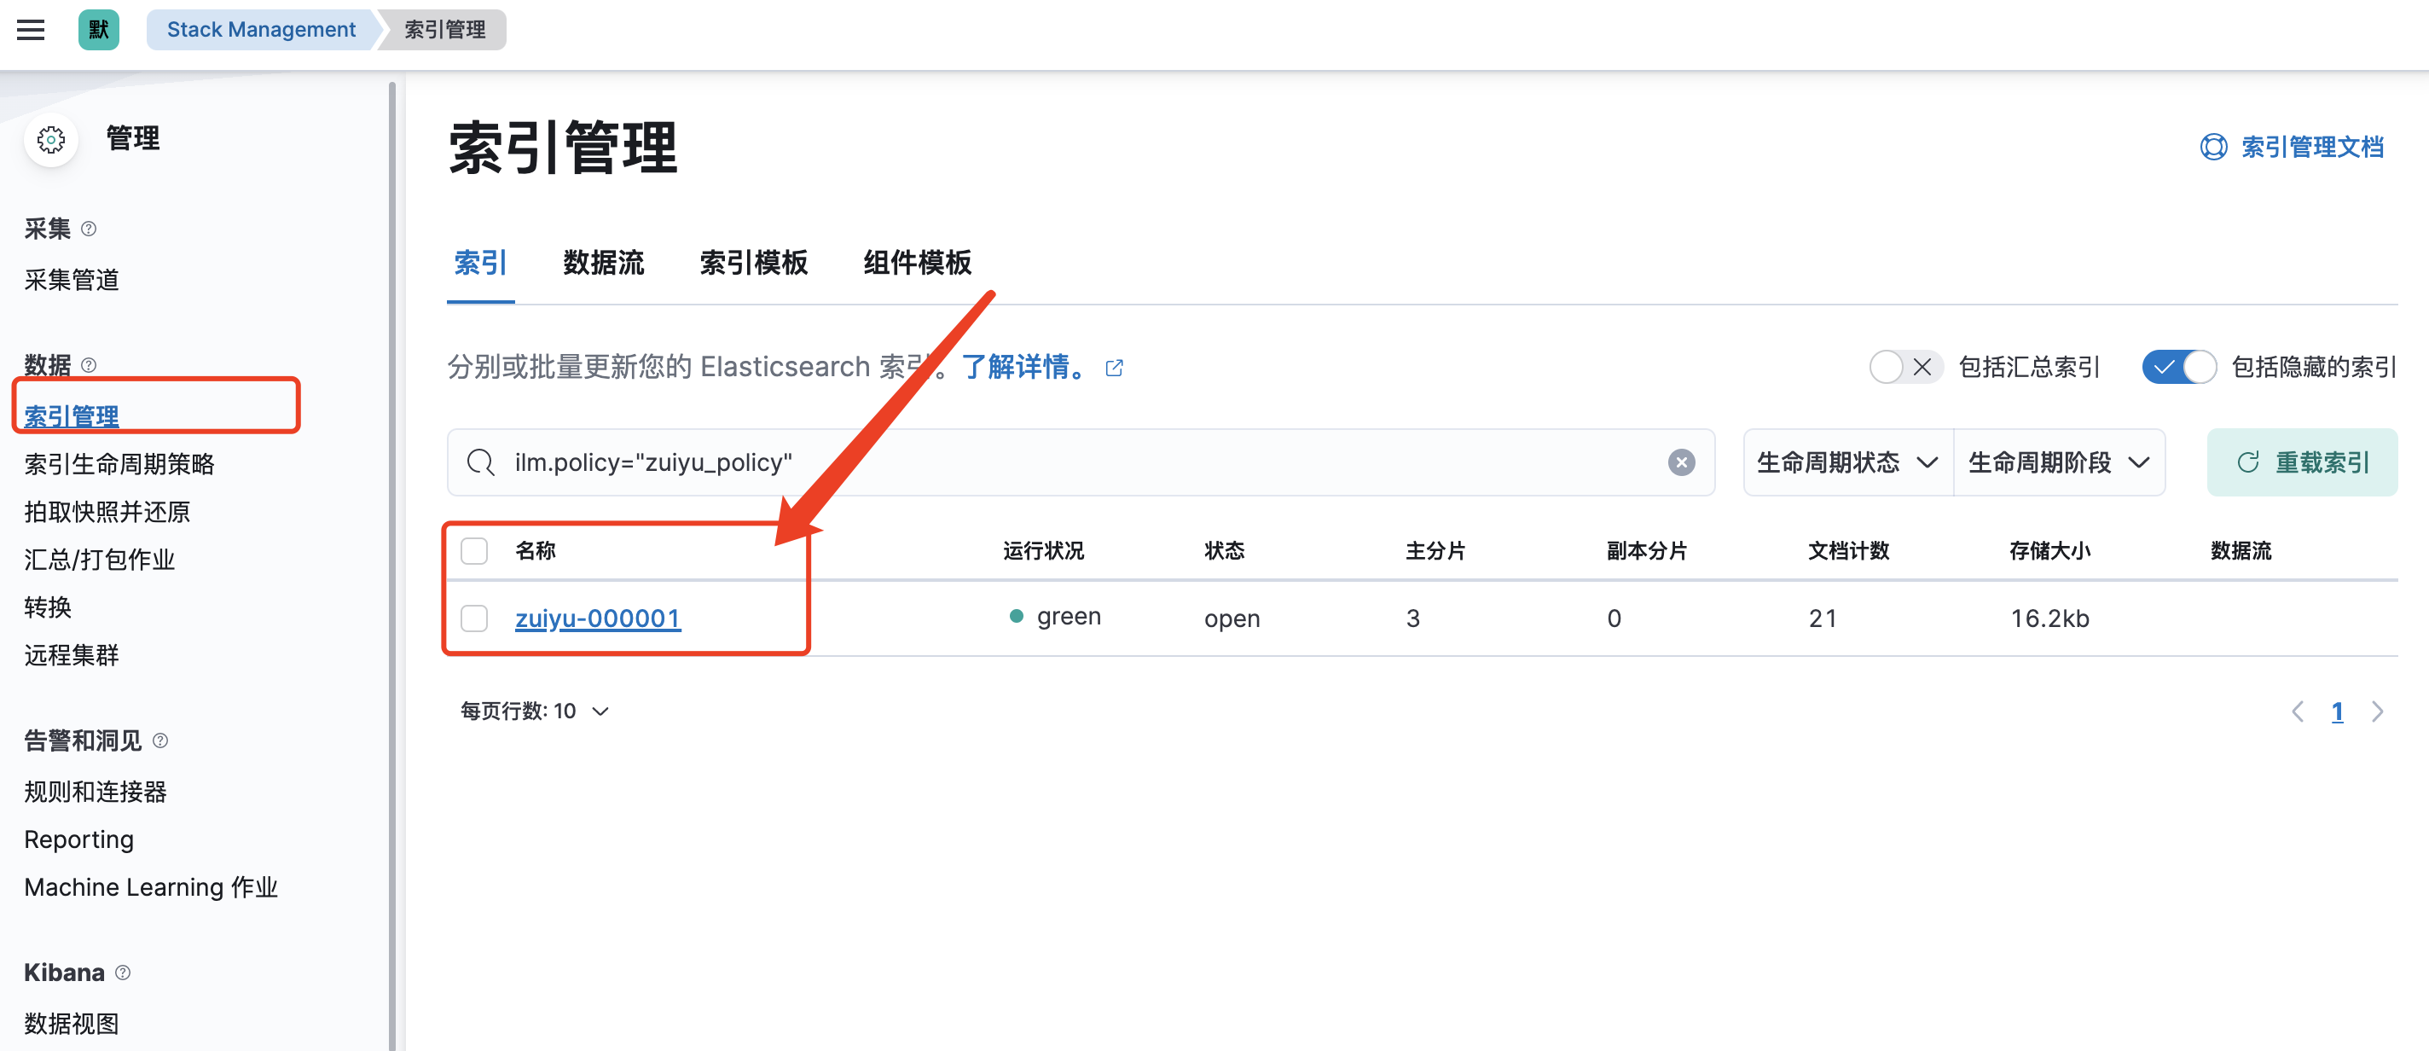This screenshot has height=1051, width=2429.
Task: Go to next page arrow
Action: pyautogui.click(x=2377, y=712)
